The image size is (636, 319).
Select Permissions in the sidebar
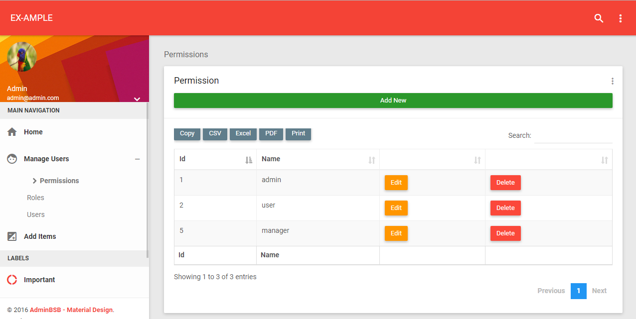pos(59,181)
